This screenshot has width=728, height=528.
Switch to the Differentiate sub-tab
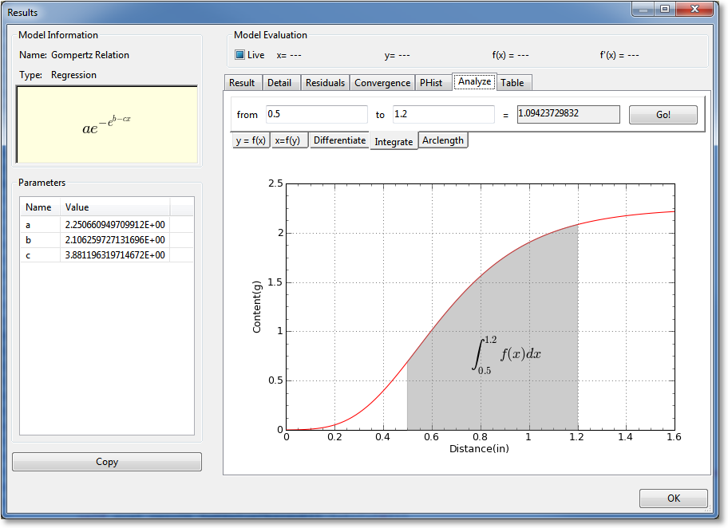click(x=339, y=140)
